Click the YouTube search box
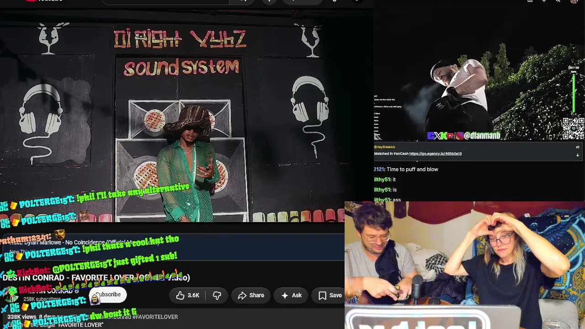585x329 pixels. coord(165,1)
